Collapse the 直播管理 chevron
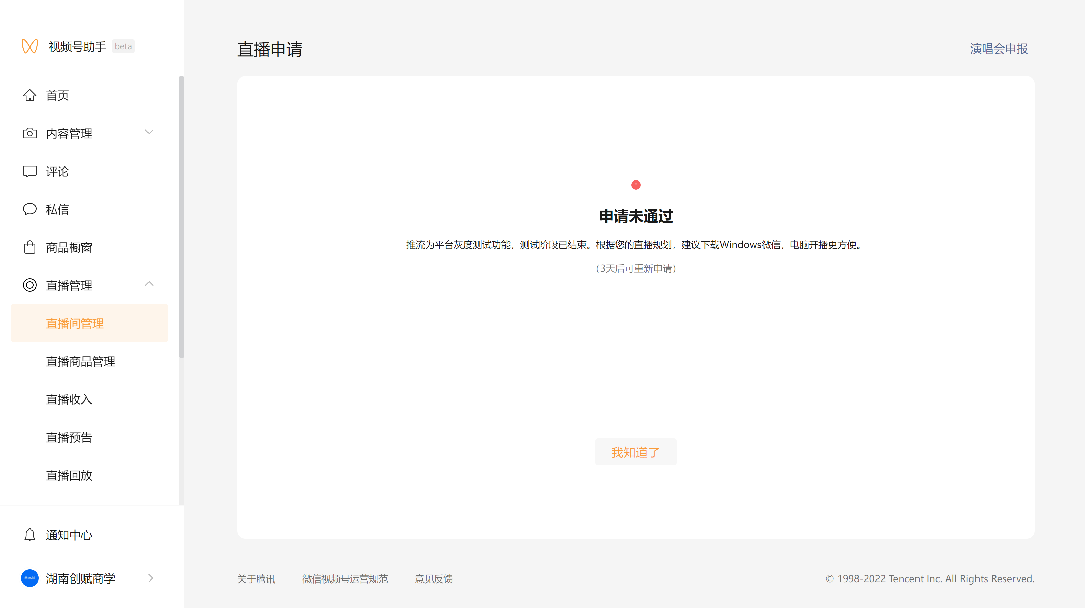The height and width of the screenshot is (608, 1085). tap(149, 284)
